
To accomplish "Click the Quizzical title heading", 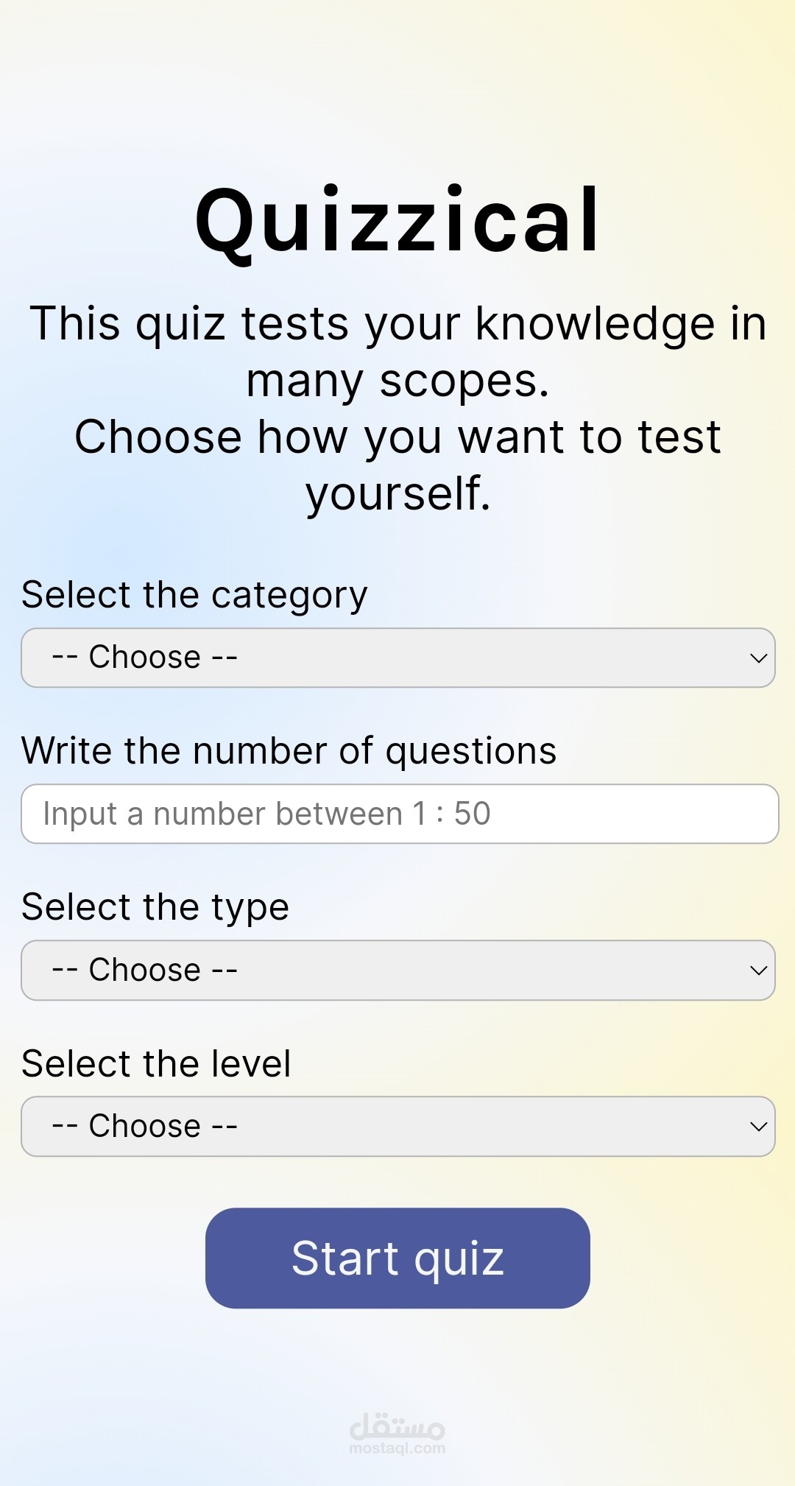I will pyautogui.click(x=397, y=220).
